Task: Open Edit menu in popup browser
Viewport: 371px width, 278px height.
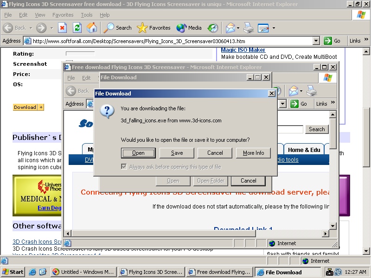Action: 86,78
